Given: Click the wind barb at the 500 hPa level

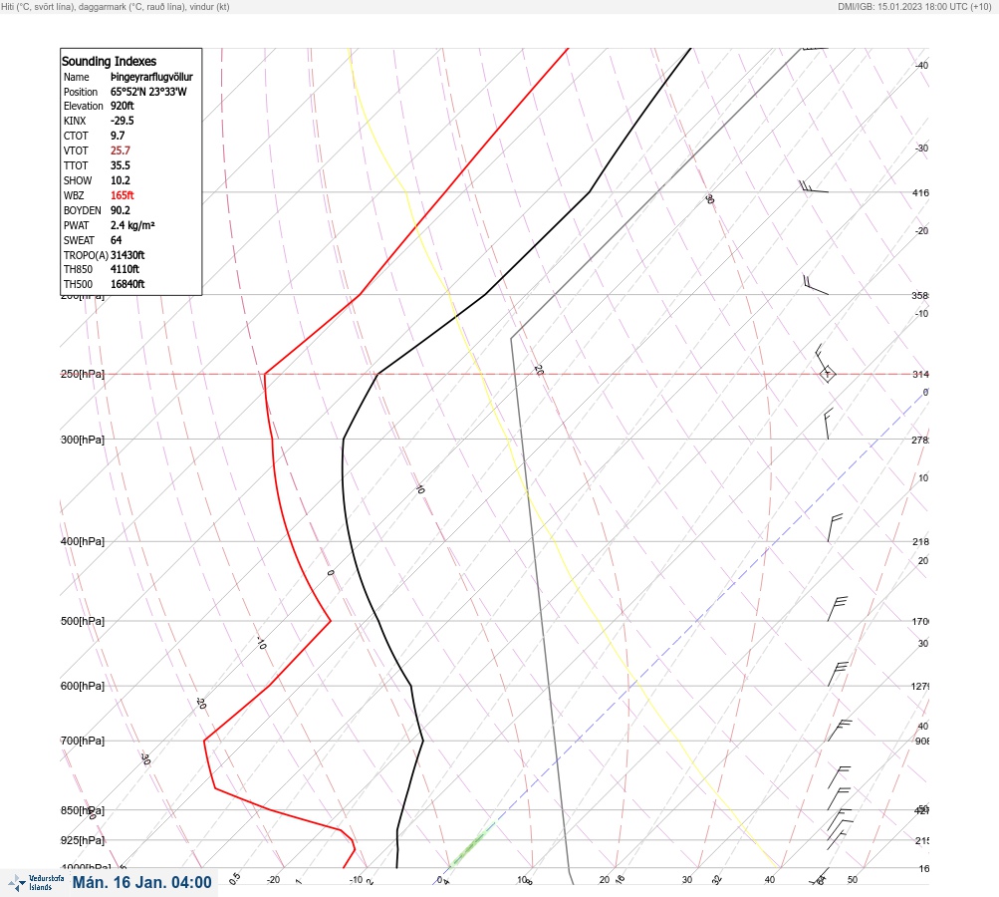Looking at the screenshot, I should (838, 609).
